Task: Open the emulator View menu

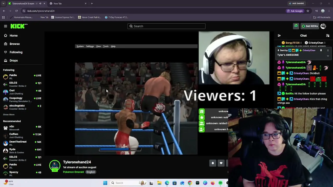Action: tap(99, 46)
